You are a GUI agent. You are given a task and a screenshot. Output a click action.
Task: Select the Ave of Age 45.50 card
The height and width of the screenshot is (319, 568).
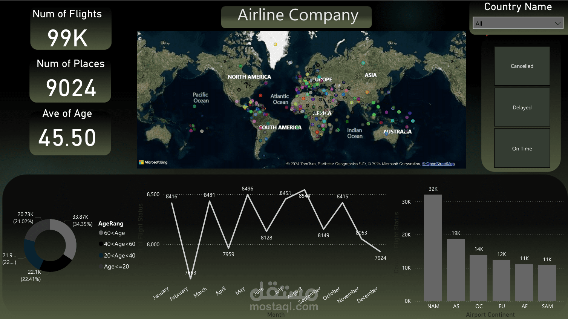click(x=70, y=132)
